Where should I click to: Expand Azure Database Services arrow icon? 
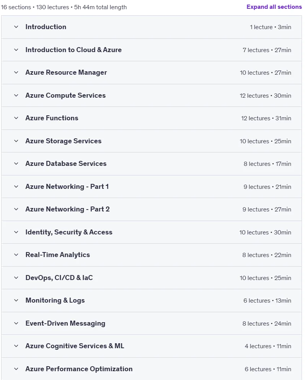tap(16, 164)
